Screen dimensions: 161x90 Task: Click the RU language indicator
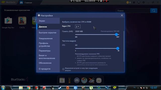point(135,87)
